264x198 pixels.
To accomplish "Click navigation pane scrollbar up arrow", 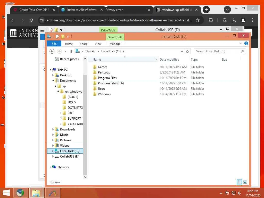I will pos(85,59).
